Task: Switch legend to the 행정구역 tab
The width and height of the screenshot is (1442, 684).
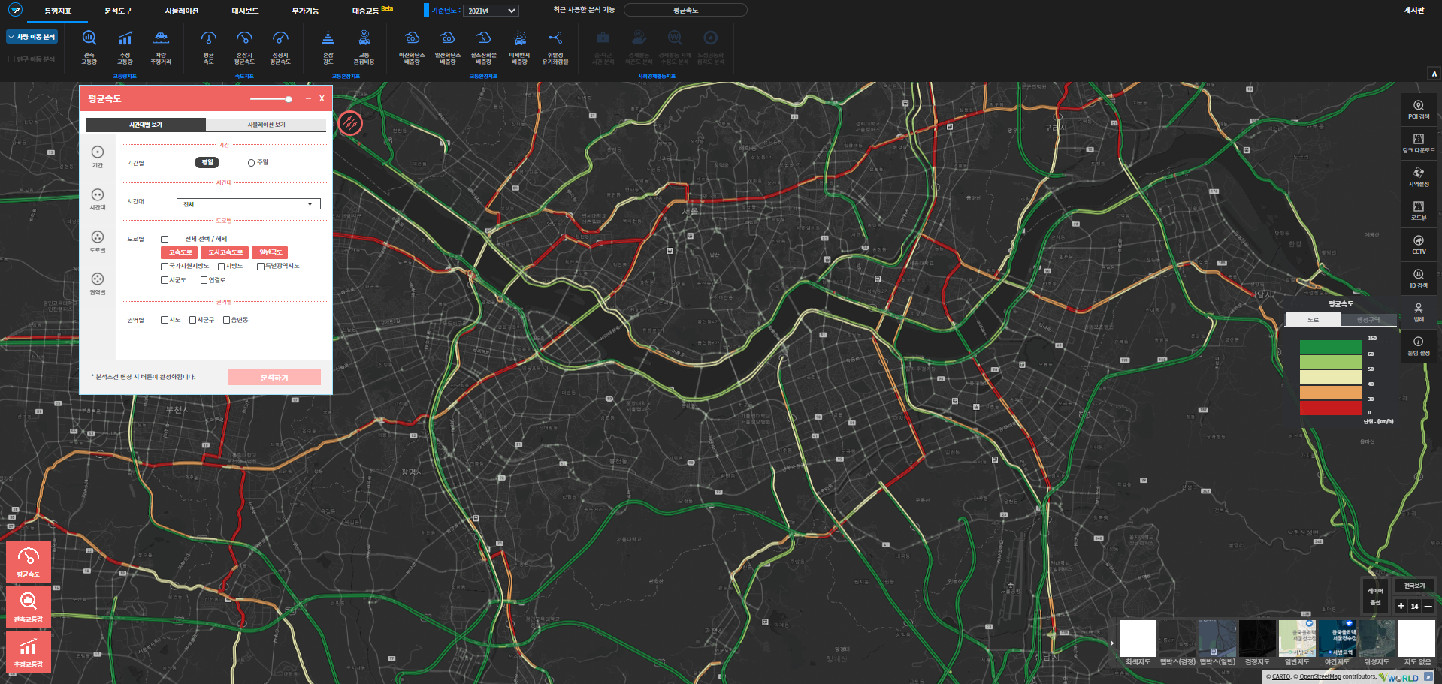Action: click(x=1368, y=320)
